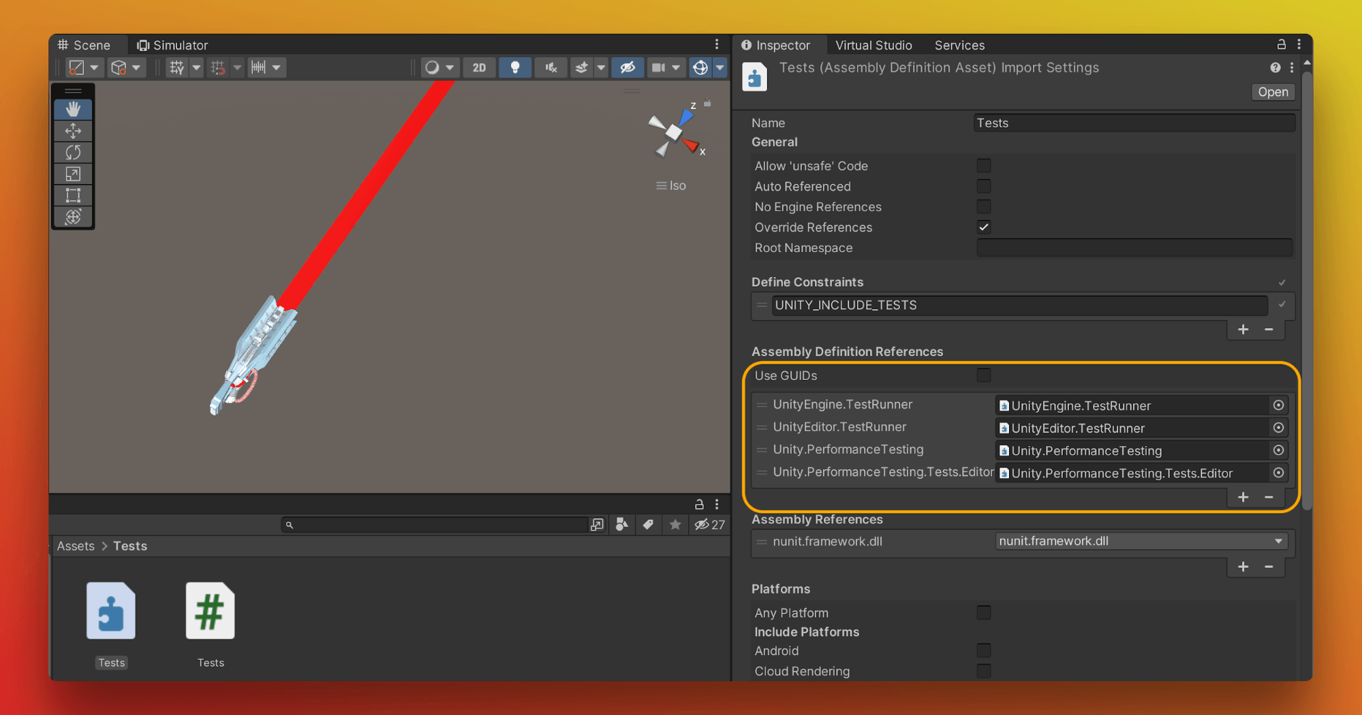Image resolution: width=1362 pixels, height=715 pixels.
Task: Open the search by type filter in Project browser
Action: pyautogui.click(x=621, y=524)
